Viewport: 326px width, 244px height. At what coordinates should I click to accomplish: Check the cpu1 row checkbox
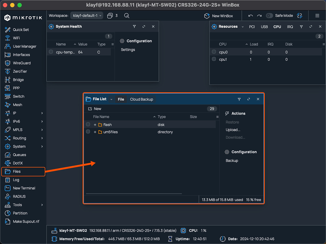(x=214, y=59)
